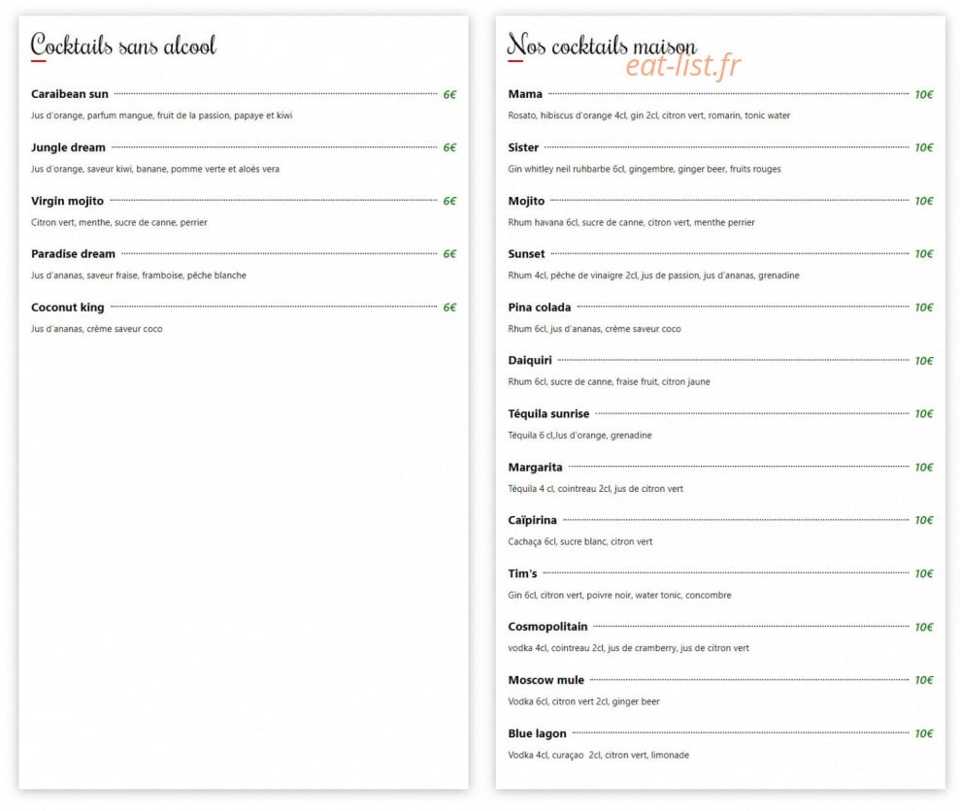Click the Mama cocktail name
This screenshot has width=960, height=811.
pyautogui.click(x=525, y=94)
